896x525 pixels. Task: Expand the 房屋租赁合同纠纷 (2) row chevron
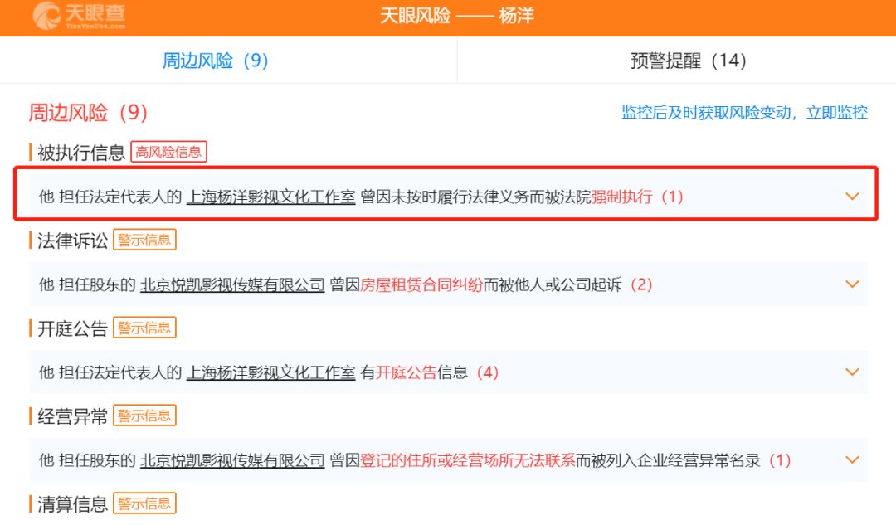(852, 284)
